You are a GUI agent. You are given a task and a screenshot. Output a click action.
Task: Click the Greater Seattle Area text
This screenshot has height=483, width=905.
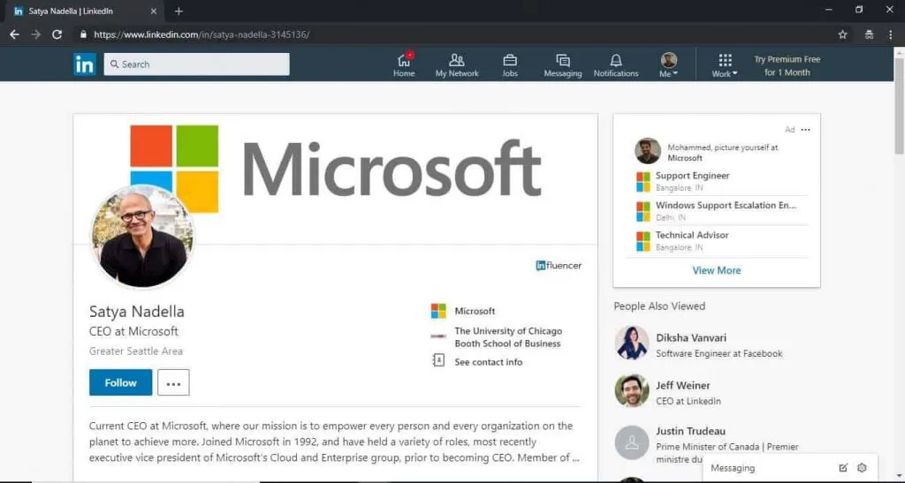point(135,351)
